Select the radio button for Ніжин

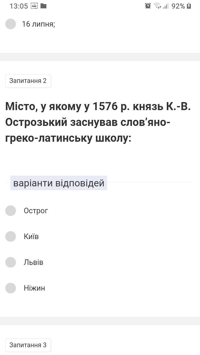tap(11, 288)
